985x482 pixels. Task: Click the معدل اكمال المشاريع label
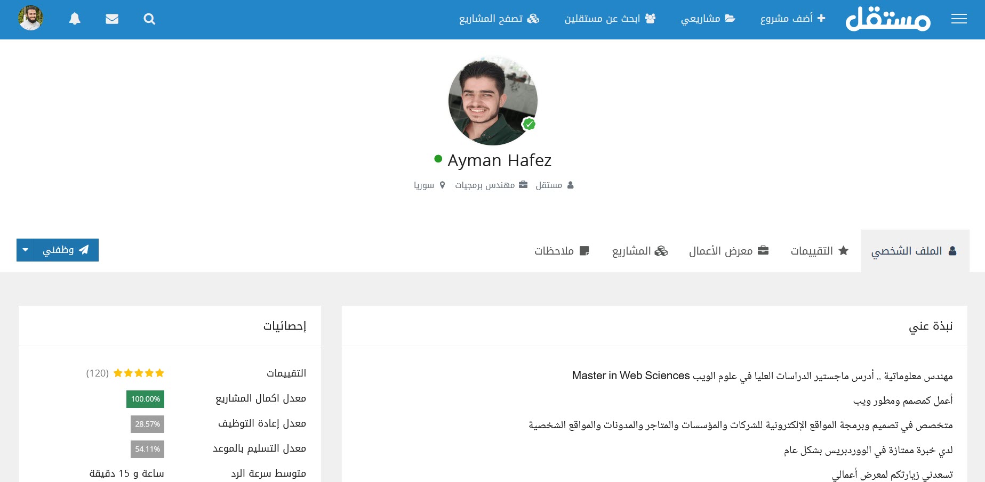click(261, 398)
